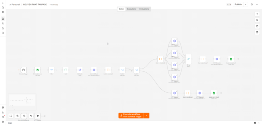Select the Switch1 node
This screenshot has width=262, height=125.
[136, 70]
